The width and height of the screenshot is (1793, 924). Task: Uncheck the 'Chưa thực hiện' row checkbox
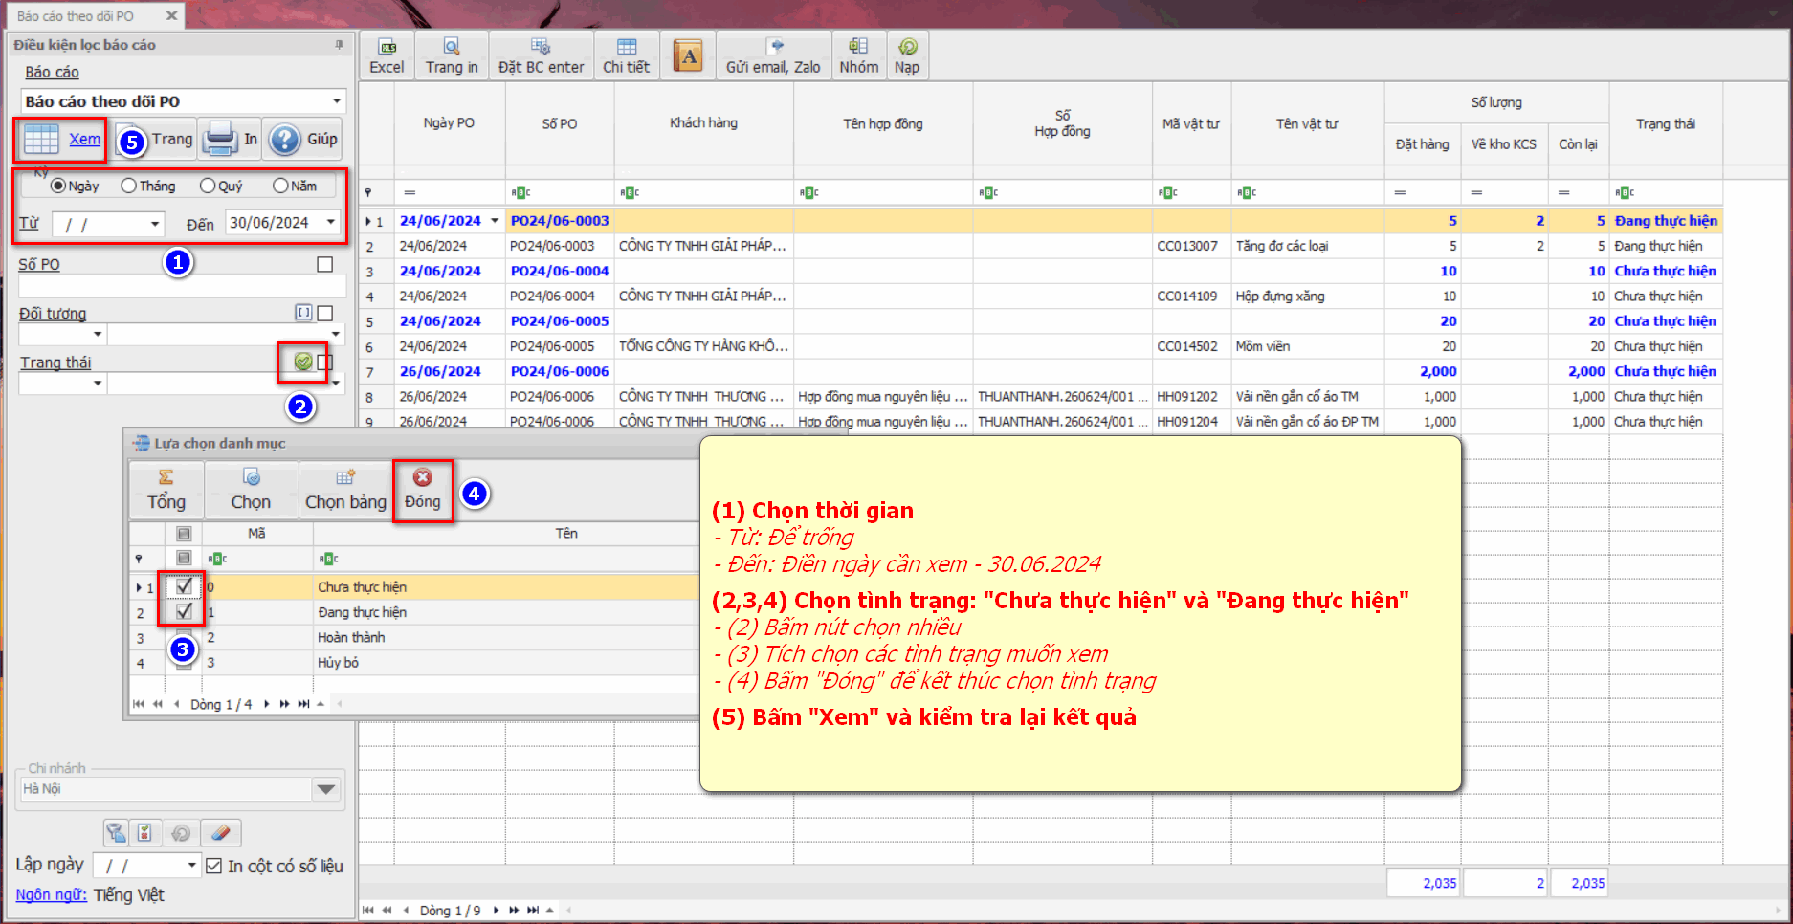coord(184,586)
